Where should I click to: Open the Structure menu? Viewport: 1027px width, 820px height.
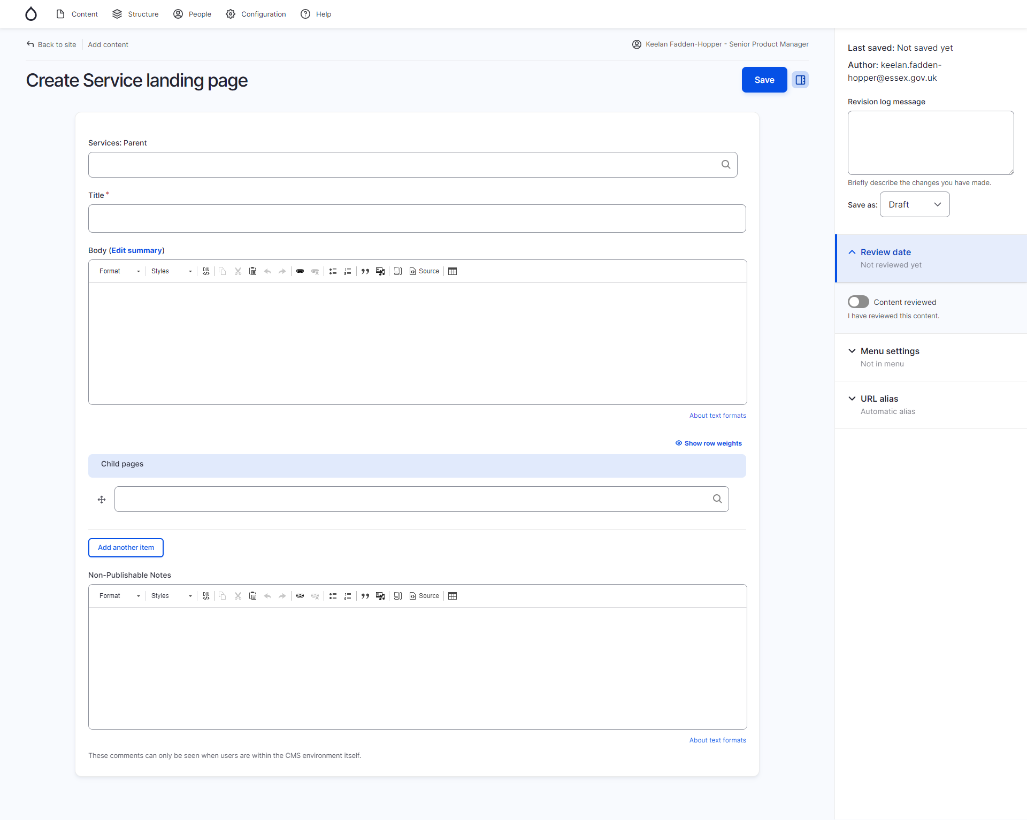tap(135, 14)
